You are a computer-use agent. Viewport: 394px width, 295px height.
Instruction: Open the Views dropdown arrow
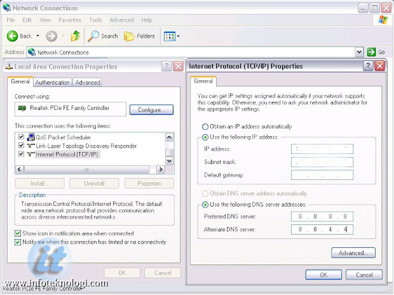pyautogui.click(x=178, y=36)
